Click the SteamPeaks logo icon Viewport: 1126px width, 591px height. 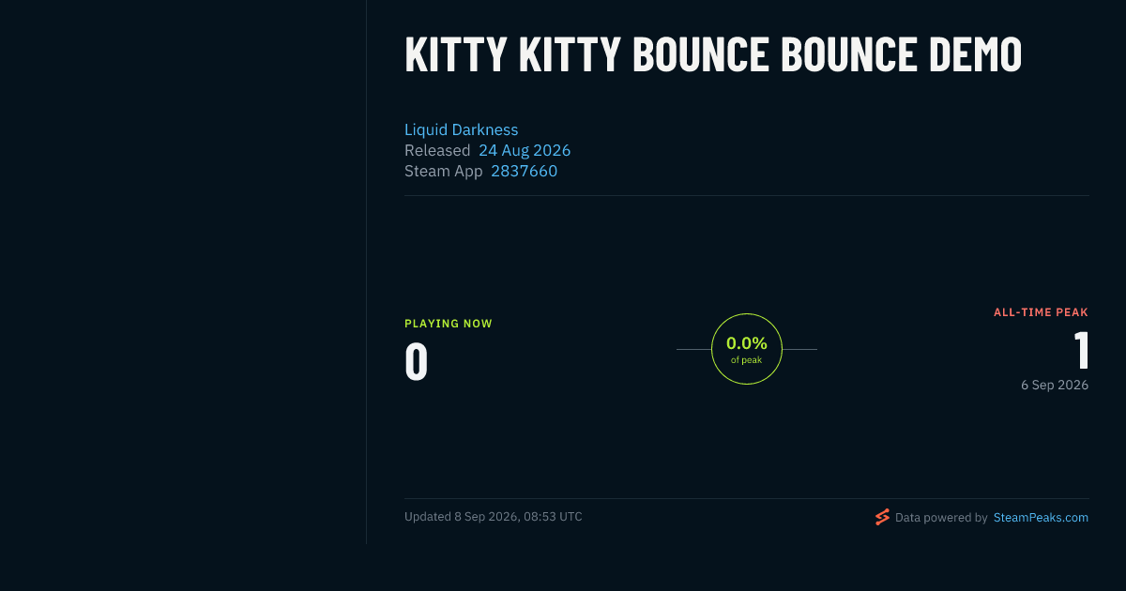click(x=882, y=517)
